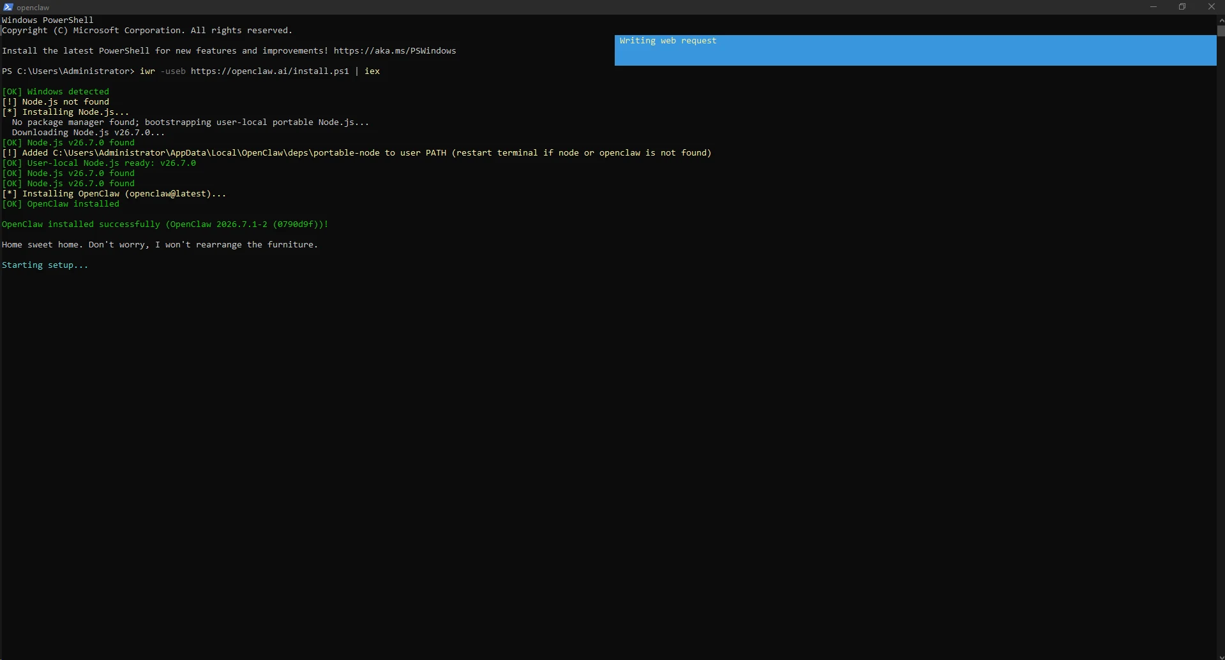Click the 'Home sweet home' message line

click(160, 245)
